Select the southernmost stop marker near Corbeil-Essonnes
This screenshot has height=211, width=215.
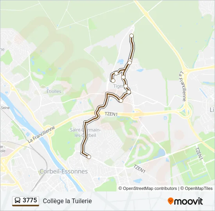(x=89, y=157)
